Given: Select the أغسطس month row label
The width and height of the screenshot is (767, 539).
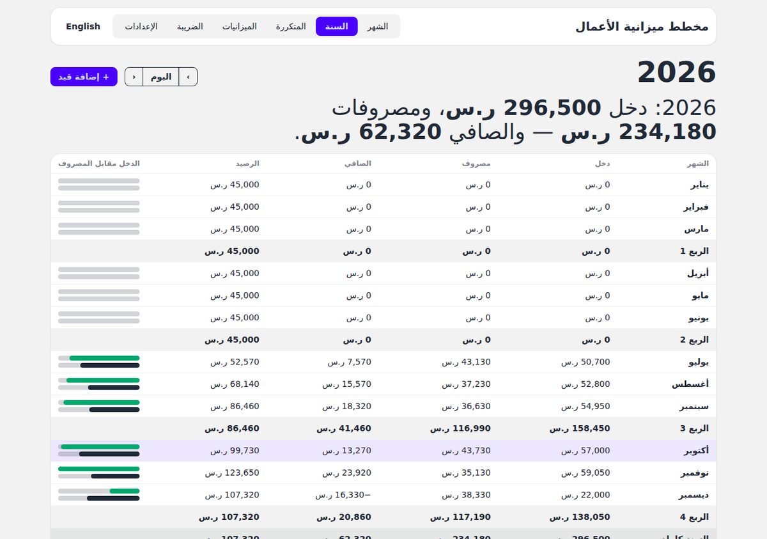Looking at the screenshot, I should coord(690,384).
